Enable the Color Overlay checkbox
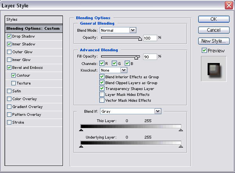The height and width of the screenshot is (173, 235). tap(9, 99)
